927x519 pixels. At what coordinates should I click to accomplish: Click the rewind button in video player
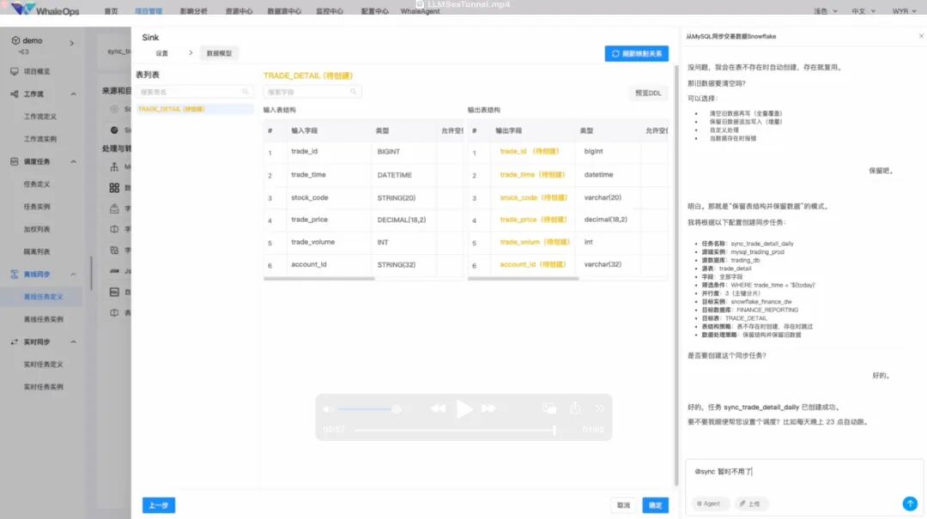coord(438,408)
